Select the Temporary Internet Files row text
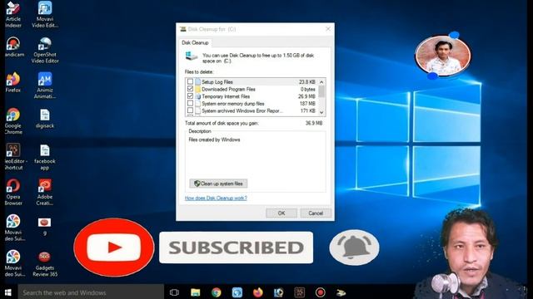The height and width of the screenshot is (299, 533). [x=226, y=96]
